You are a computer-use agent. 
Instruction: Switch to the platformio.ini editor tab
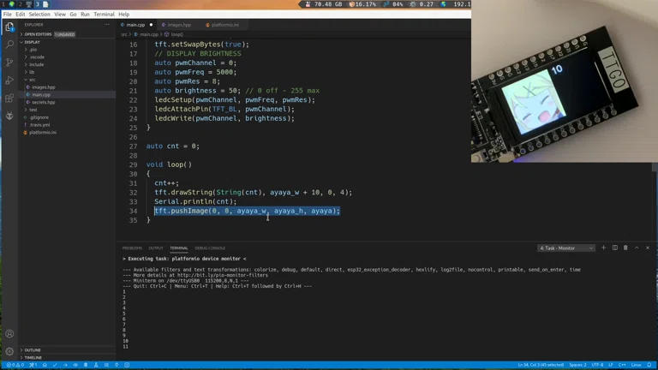(x=223, y=25)
